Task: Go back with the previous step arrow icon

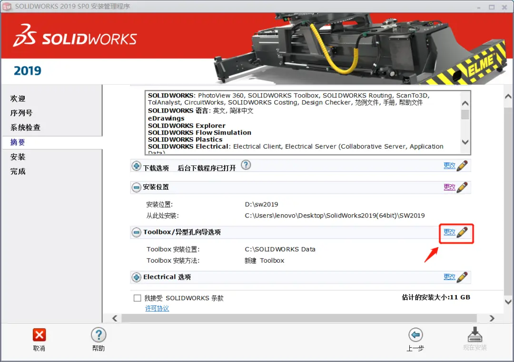Action: tap(415, 335)
